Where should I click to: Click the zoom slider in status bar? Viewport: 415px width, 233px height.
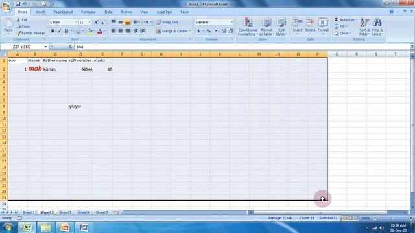393,218
